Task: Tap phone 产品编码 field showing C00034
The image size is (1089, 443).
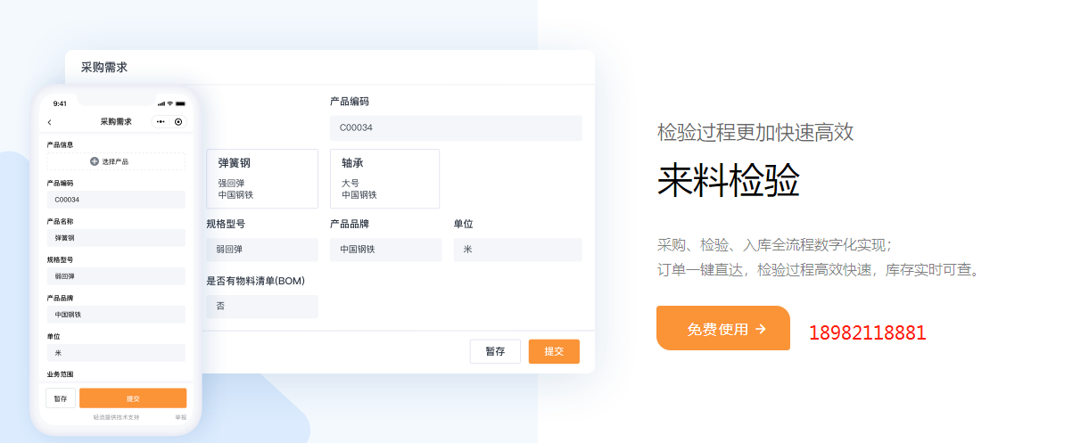Action: click(116, 200)
